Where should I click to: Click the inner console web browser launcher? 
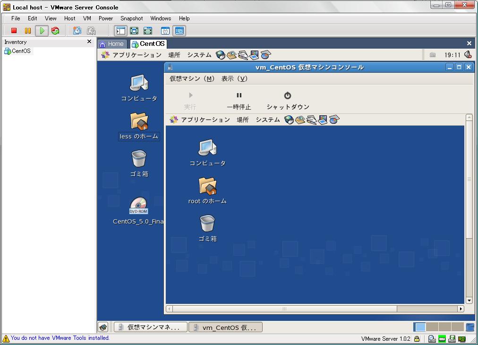(x=289, y=120)
